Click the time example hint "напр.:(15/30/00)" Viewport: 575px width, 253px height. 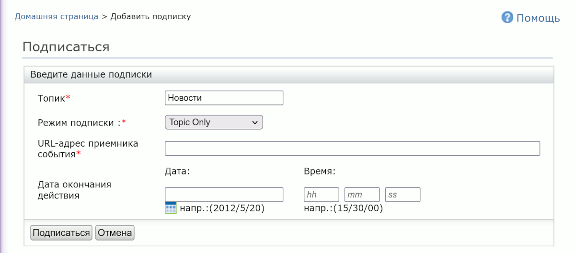click(x=343, y=208)
